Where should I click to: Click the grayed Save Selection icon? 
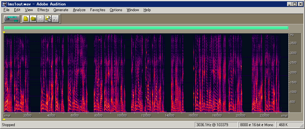click(55, 19)
